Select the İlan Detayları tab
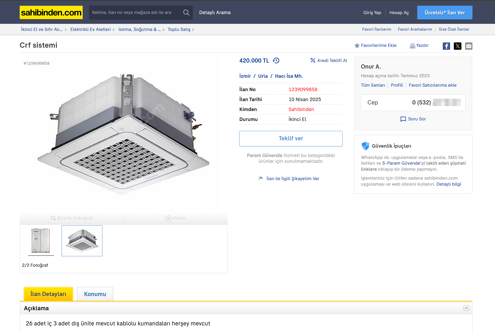This screenshot has height=333, width=495. (48, 294)
